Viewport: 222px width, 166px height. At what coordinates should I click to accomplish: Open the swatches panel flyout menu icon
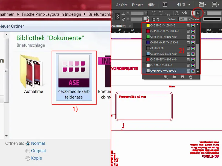coord(197,19)
